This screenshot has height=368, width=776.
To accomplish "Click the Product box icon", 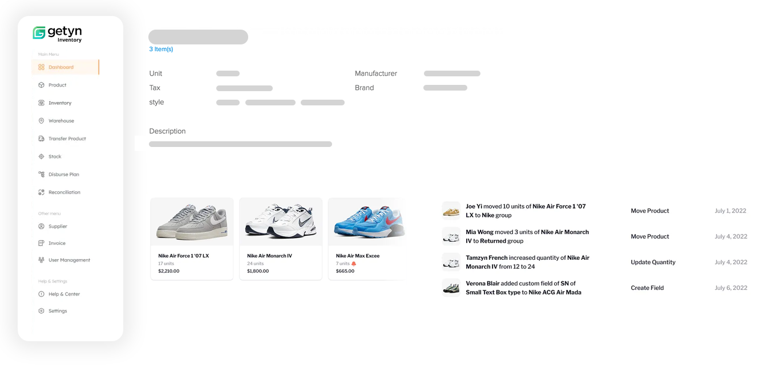I will [x=41, y=85].
